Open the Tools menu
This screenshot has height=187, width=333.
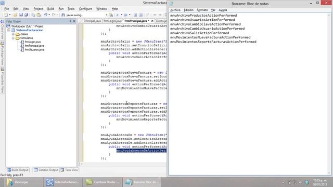71,9
